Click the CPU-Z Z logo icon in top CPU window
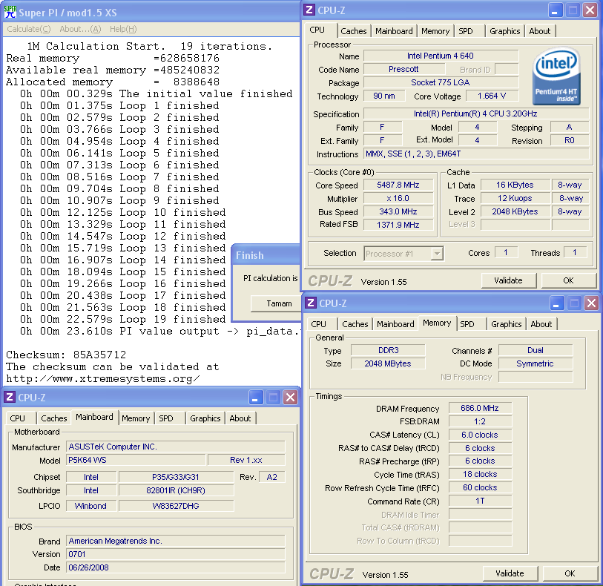 pos(309,10)
